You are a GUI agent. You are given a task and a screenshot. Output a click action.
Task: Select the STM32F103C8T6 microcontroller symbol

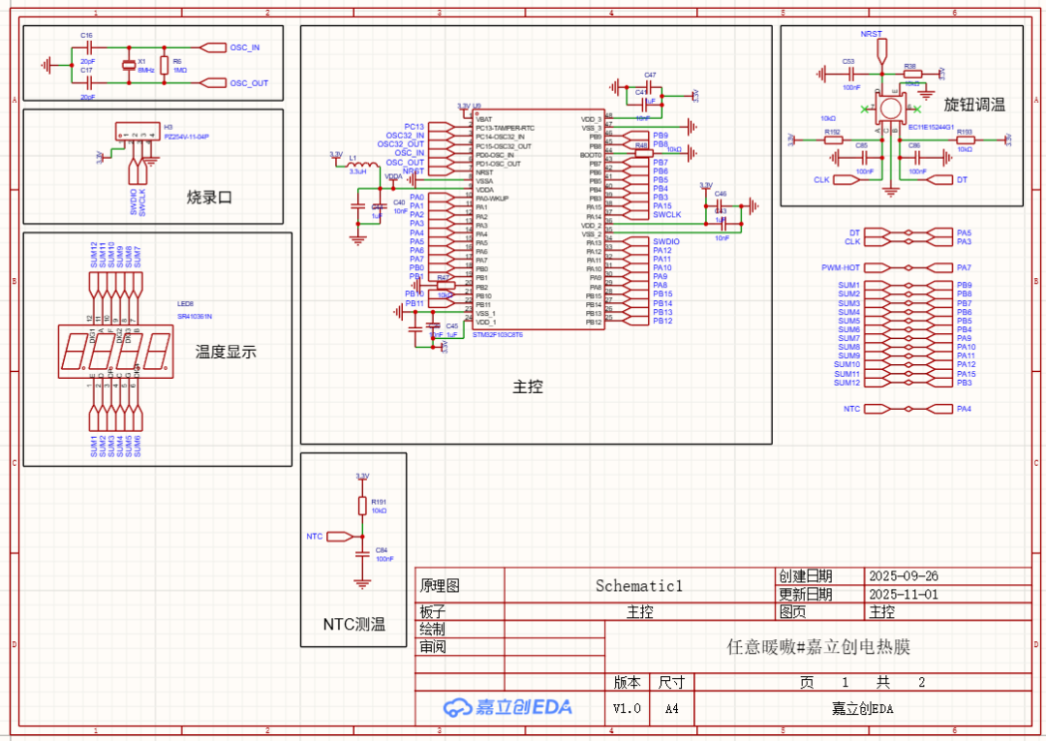coord(538,220)
